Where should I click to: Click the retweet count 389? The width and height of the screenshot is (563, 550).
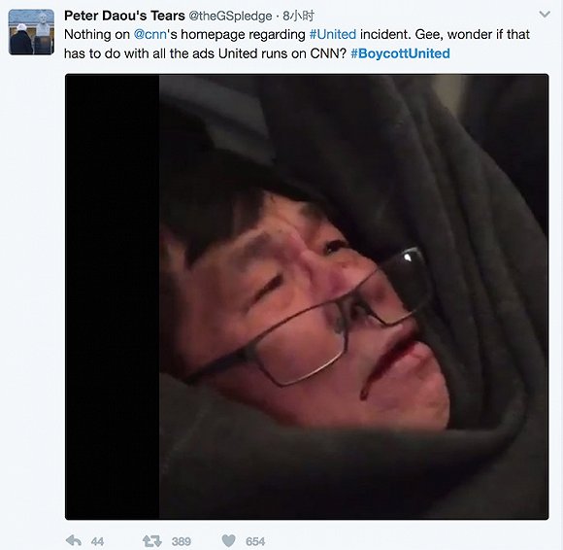pyautogui.click(x=182, y=541)
